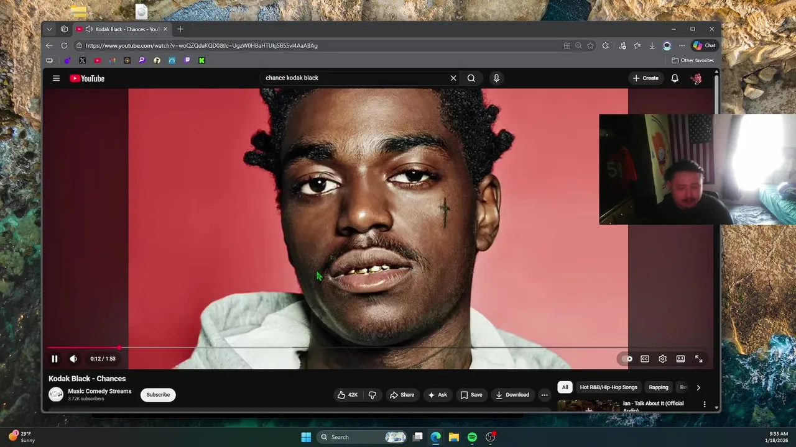Start voice search with microphone icon

tap(496, 78)
